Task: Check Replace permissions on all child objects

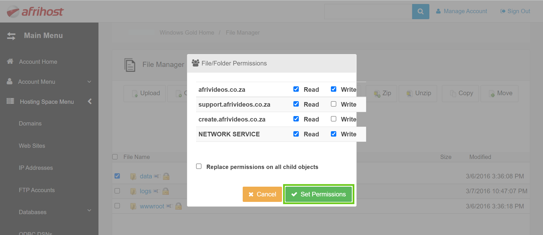Action: pos(199,166)
